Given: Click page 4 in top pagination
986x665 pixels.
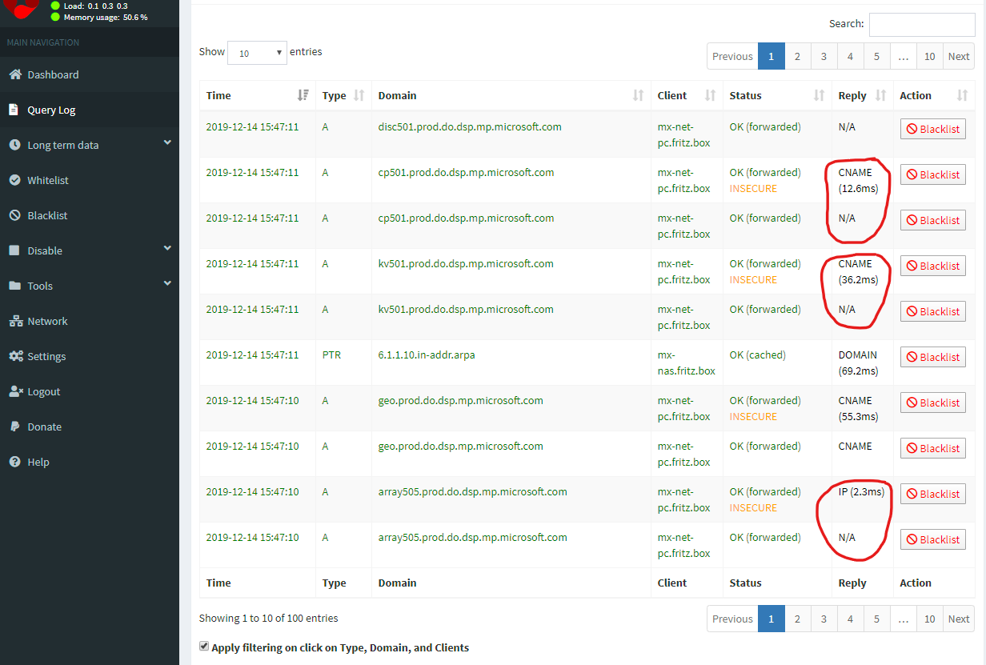Looking at the screenshot, I should click(x=850, y=56).
